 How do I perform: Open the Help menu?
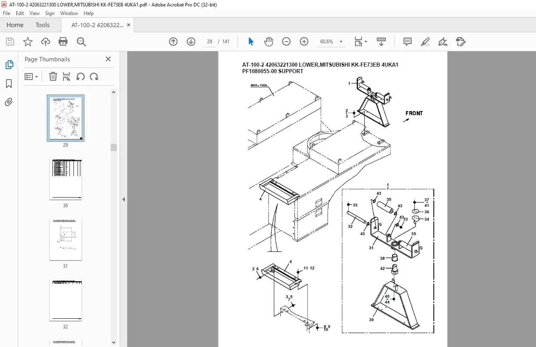(88, 13)
